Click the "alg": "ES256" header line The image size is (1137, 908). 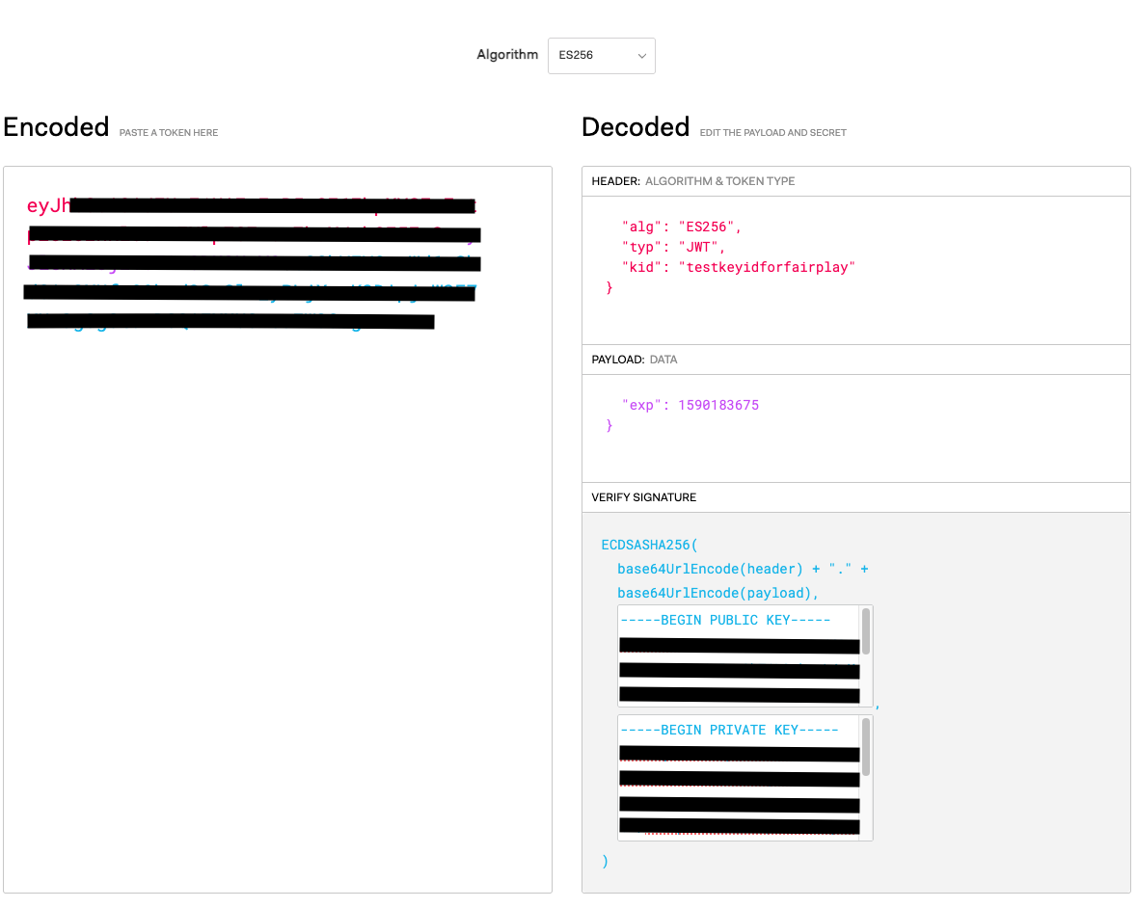tap(681, 227)
